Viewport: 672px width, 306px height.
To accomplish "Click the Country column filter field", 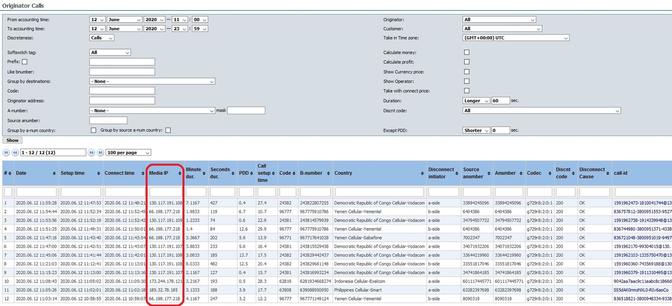I will (x=379, y=192).
